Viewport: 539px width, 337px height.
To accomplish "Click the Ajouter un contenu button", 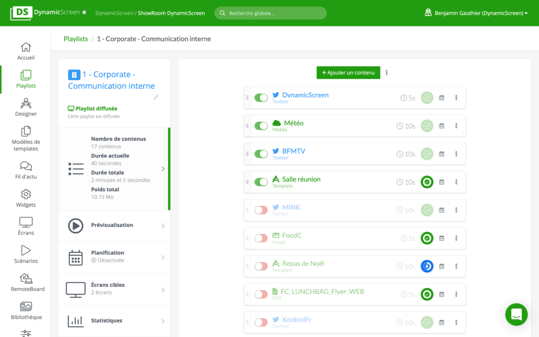I will pos(348,72).
